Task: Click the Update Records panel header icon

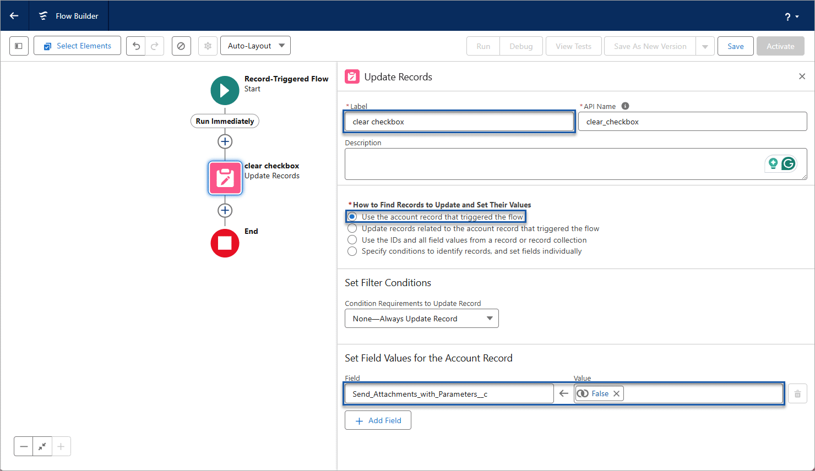Action: point(352,76)
